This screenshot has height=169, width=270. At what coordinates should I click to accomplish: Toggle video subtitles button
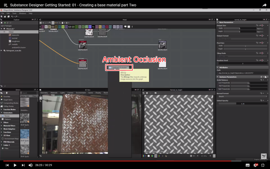[247, 165]
